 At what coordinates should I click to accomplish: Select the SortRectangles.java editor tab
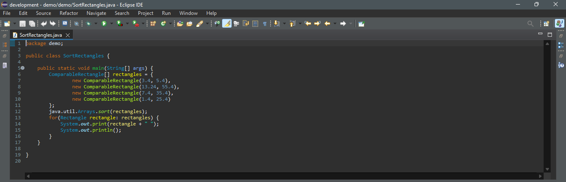[x=41, y=35]
